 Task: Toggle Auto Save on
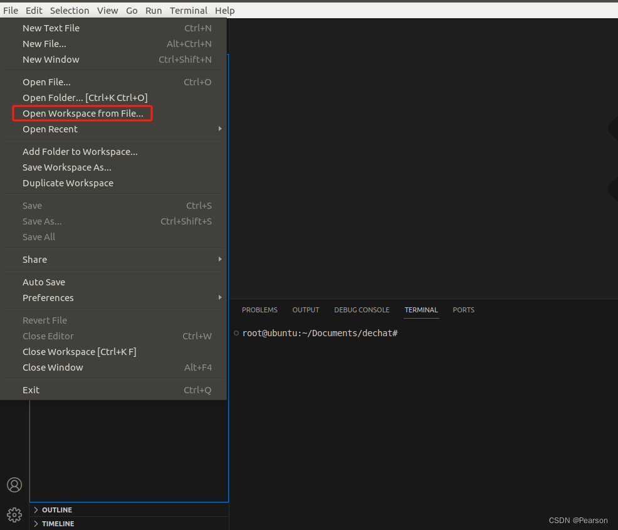point(44,282)
